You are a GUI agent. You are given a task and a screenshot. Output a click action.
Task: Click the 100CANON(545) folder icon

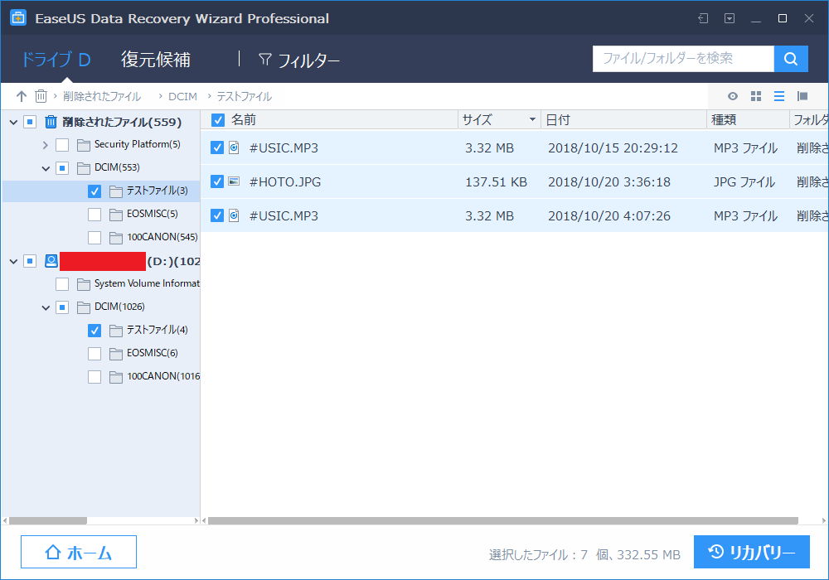[116, 238]
